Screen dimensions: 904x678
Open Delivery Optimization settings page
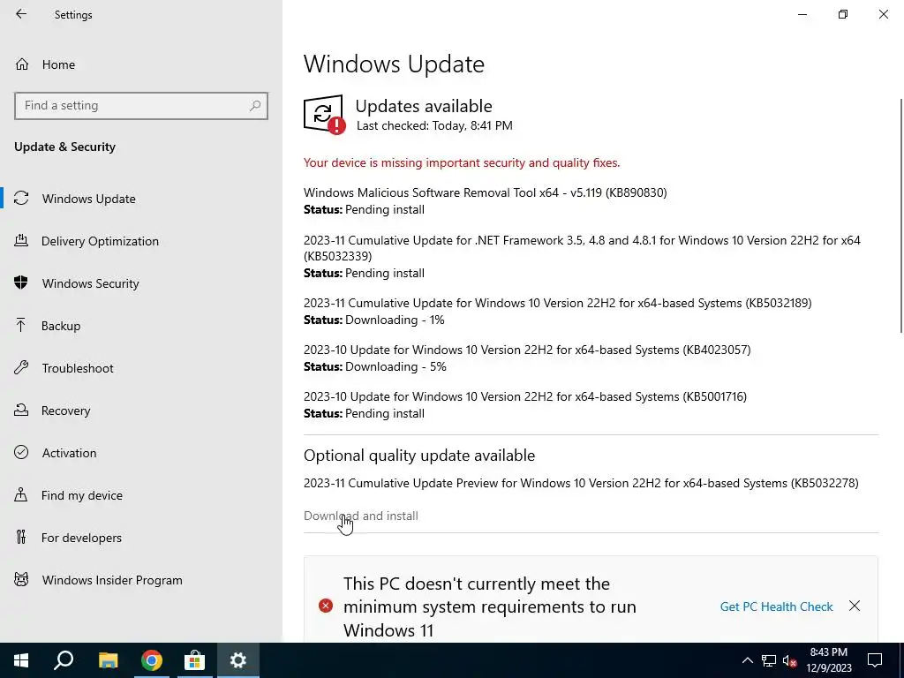(x=100, y=241)
